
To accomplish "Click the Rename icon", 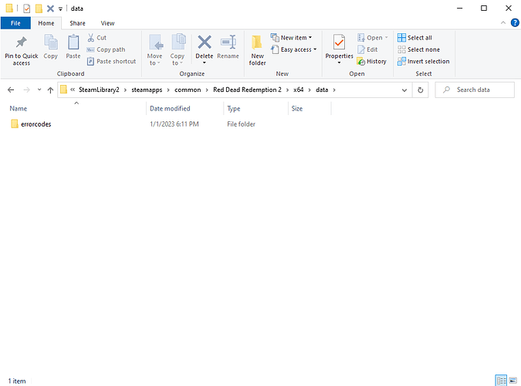I will coord(228,42).
